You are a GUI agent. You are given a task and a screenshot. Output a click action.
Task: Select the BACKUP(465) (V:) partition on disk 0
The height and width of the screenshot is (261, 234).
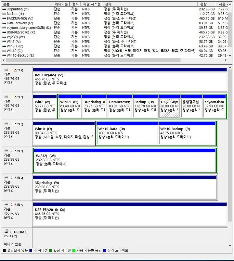point(130,80)
